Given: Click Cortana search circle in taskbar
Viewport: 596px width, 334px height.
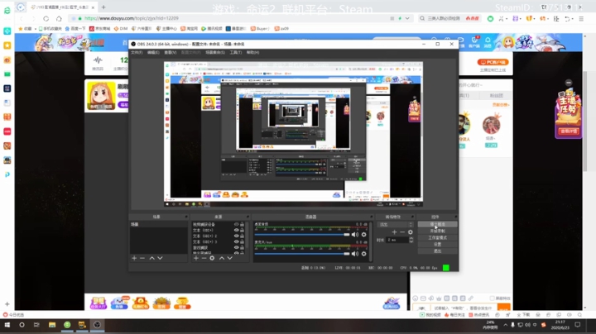Looking at the screenshot, I should 22,325.
